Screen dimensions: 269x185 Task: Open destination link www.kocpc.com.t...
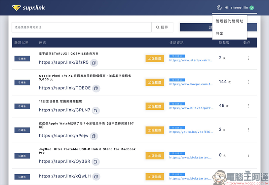click(191, 84)
